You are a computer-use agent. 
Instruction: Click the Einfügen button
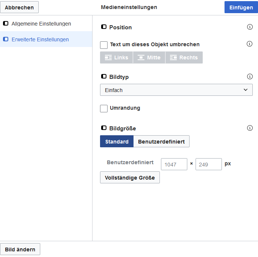241,8
